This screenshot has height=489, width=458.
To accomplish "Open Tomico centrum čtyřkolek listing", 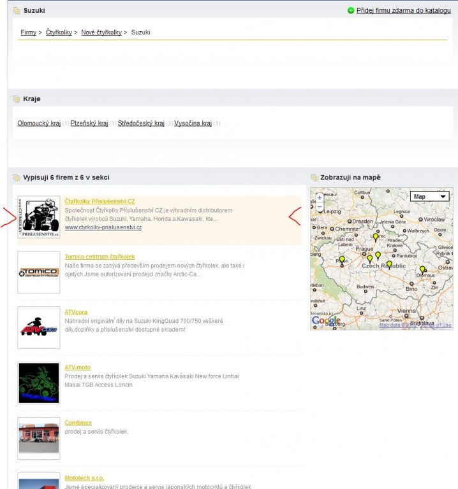I will [x=100, y=257].
